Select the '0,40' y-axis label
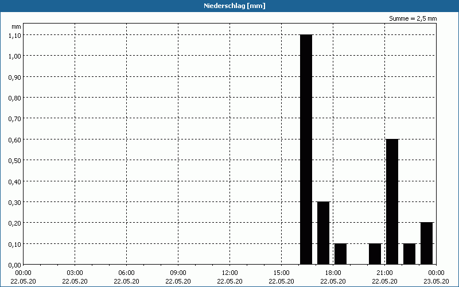 point(15,181)
